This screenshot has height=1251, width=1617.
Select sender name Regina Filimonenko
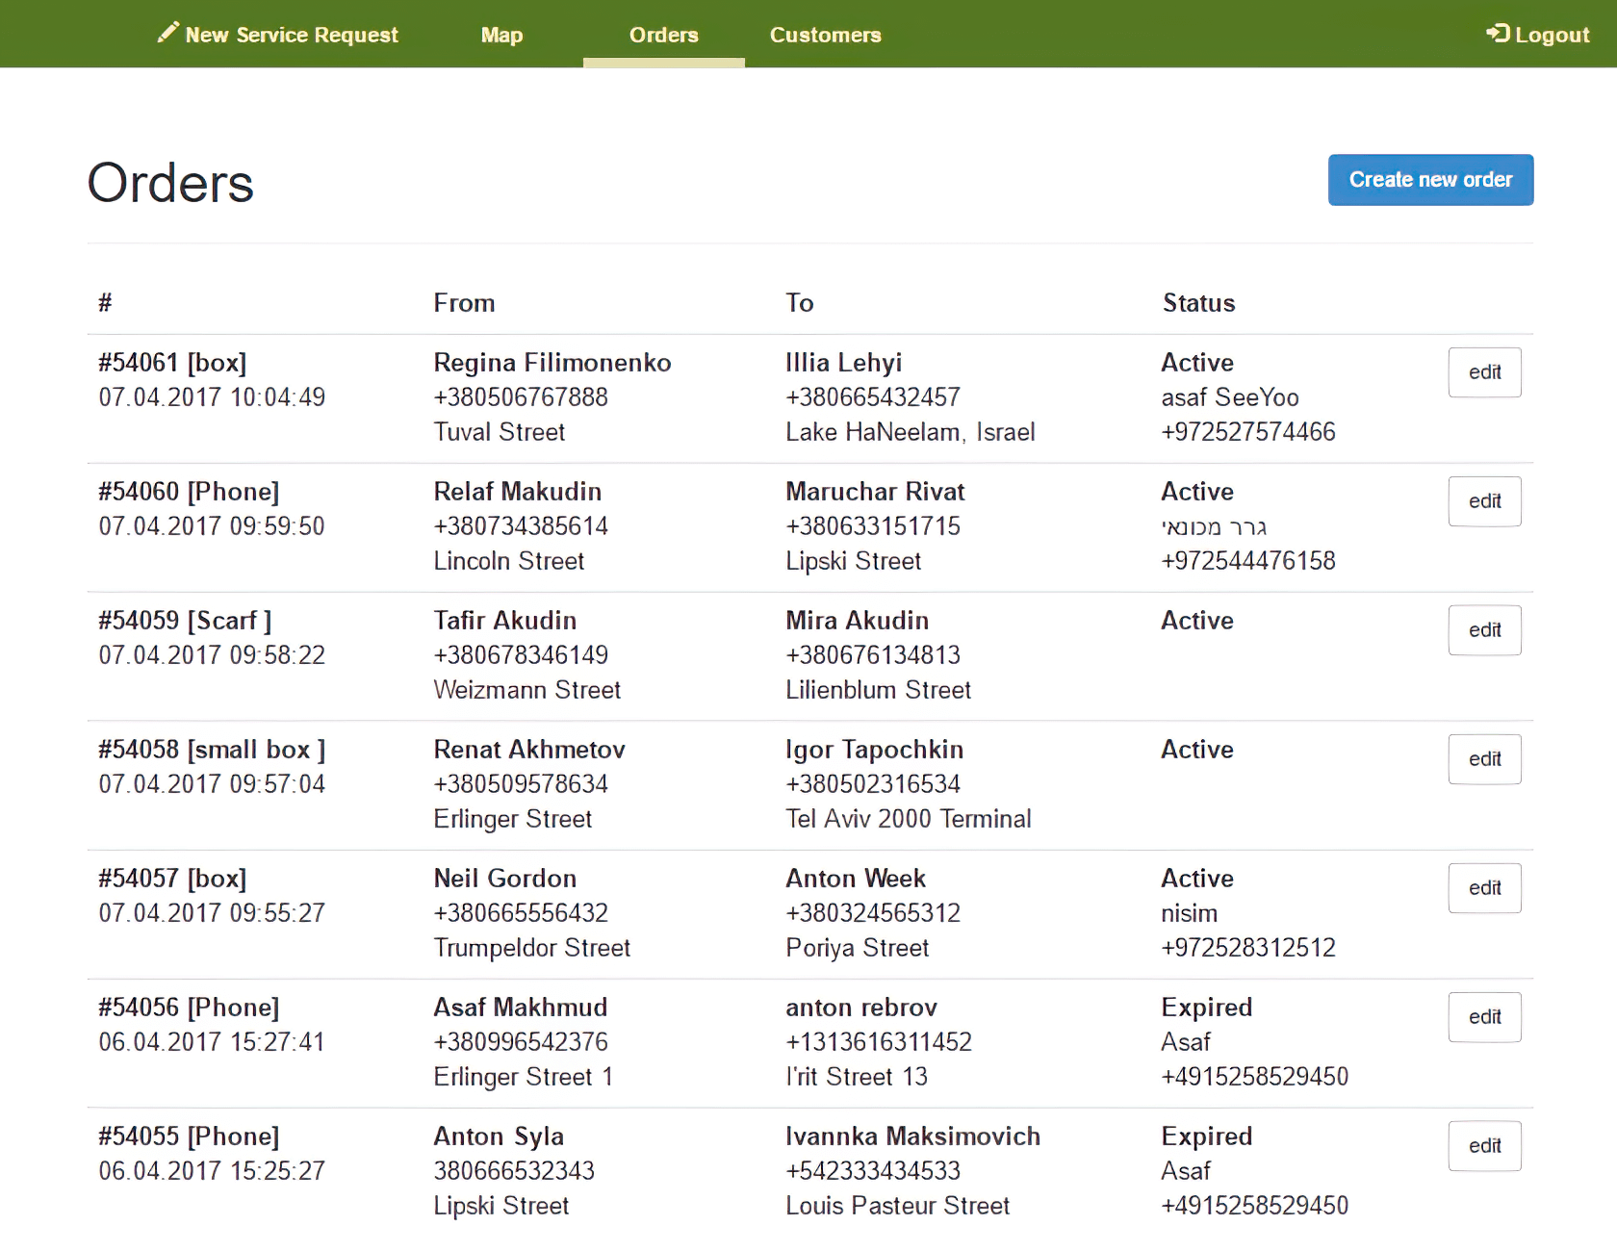(552, 363)
